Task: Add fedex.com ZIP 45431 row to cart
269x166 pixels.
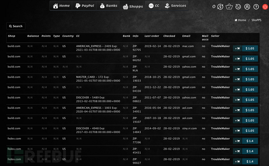Action: point(237,151)
